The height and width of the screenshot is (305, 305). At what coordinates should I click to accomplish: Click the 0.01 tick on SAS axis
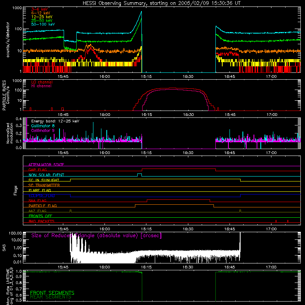(x=18, y=262)
